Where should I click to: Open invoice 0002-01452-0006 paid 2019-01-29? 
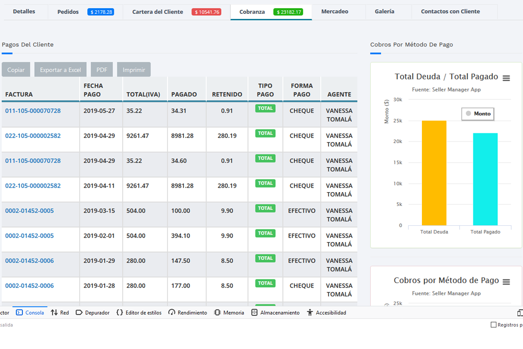[x=29, y=261]
